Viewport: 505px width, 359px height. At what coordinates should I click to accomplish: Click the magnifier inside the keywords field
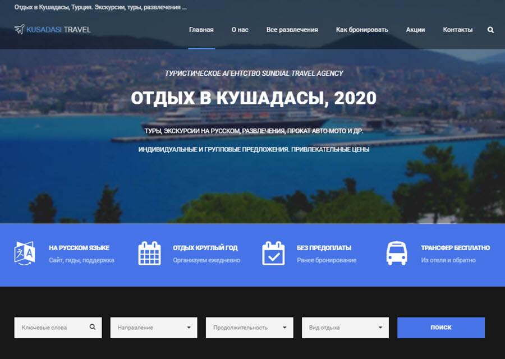[x=93, y=327]
